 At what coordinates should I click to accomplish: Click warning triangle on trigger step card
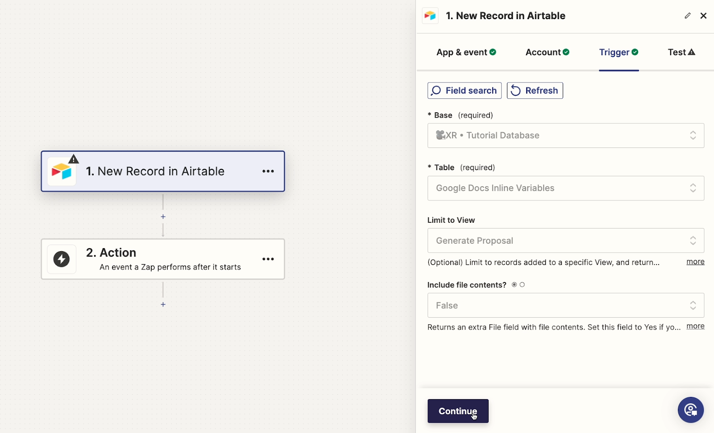[x=74, y=159]
